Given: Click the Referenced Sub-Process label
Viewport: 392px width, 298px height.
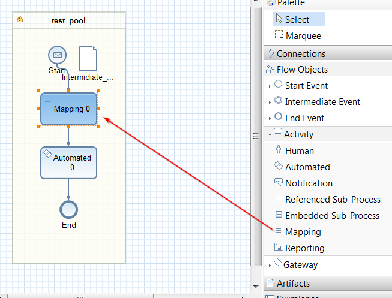Looking at the screenshot, I should pos(333,200).
